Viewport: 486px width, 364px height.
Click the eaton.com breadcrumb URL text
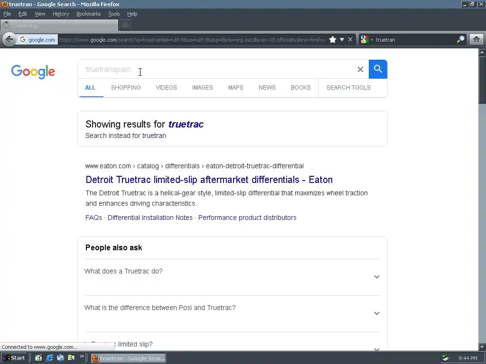[x=194, y=166]
